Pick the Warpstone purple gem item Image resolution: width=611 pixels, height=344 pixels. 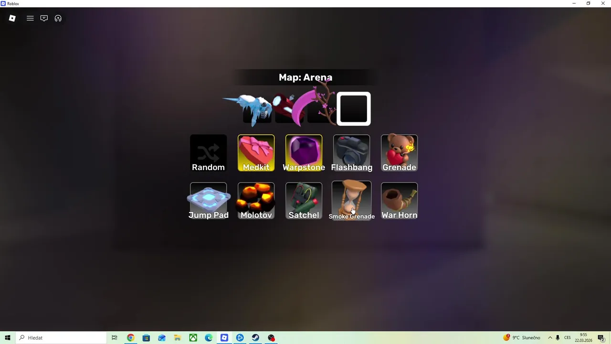304,153
